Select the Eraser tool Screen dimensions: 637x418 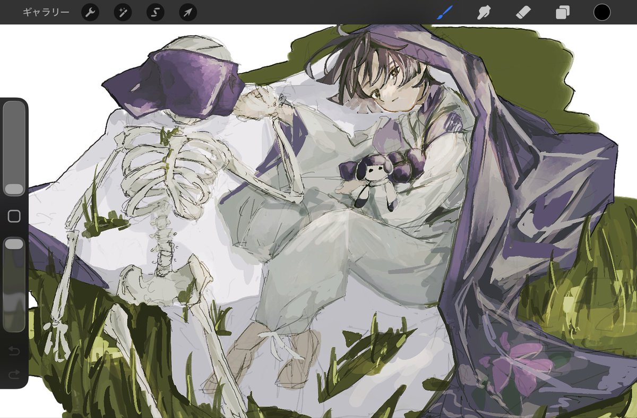[523, 12]
